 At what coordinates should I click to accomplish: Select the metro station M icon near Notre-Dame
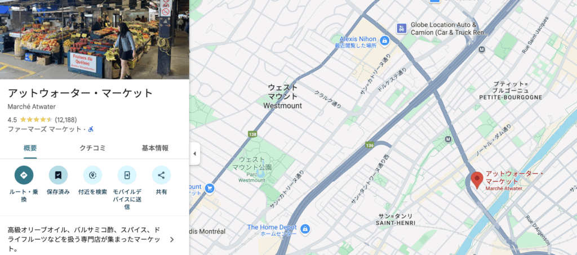pyautogui.click(x=448, y=139)
